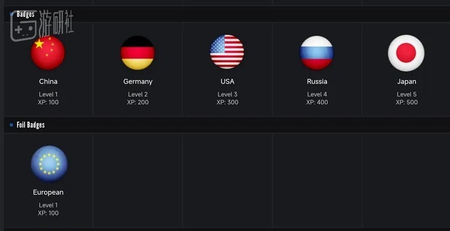The image size is (450, 231).
Task: Click the Russia badge name label
Action: tap(317, 81)
